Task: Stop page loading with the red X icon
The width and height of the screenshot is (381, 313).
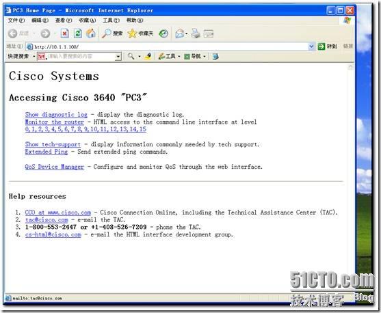Action: tap(64, 33)
